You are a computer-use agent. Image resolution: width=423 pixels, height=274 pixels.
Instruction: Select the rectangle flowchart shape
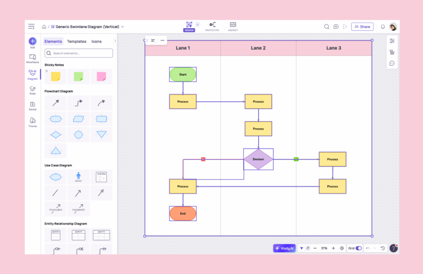pyautogui.click(x=102, y=119)
